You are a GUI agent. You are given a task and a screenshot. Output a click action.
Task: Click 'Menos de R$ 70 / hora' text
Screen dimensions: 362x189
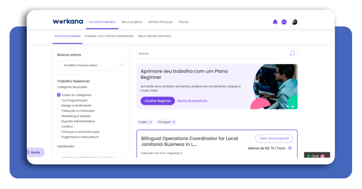(x=267, y=148)
